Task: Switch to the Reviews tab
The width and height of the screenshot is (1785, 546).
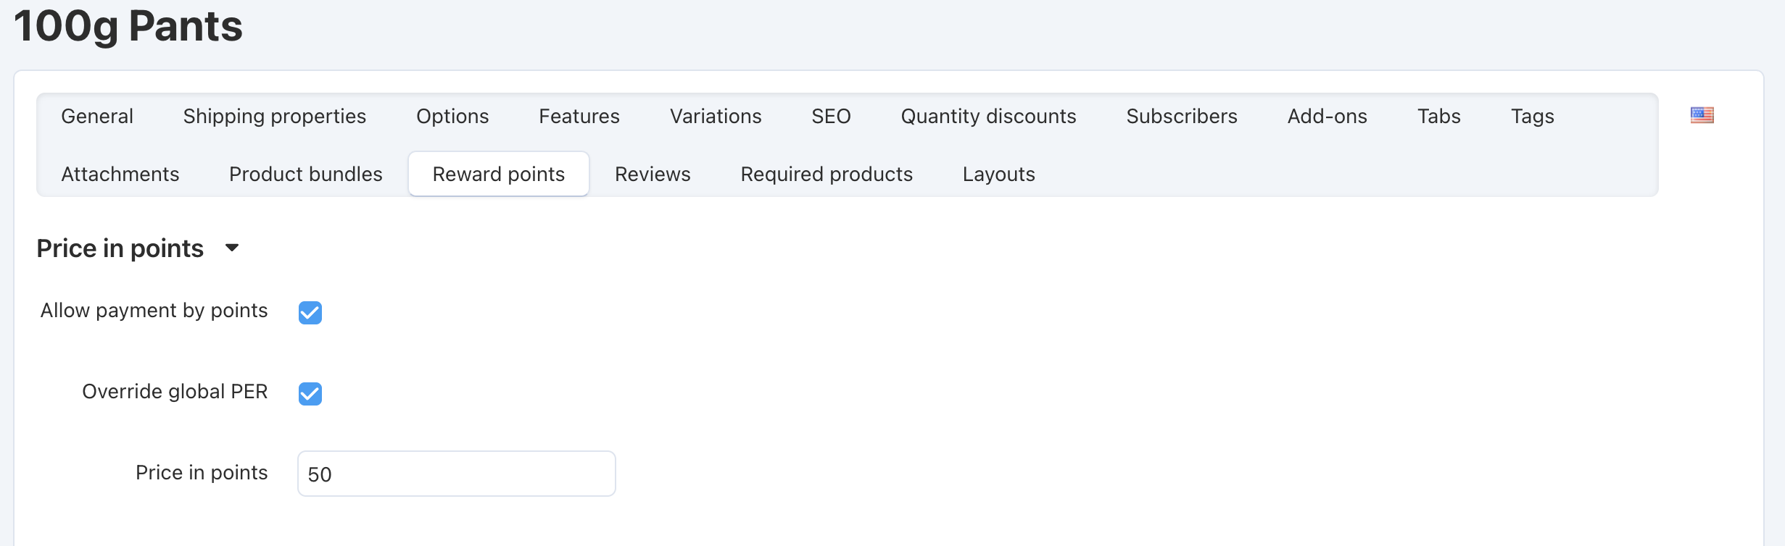Action: (653, 174)
